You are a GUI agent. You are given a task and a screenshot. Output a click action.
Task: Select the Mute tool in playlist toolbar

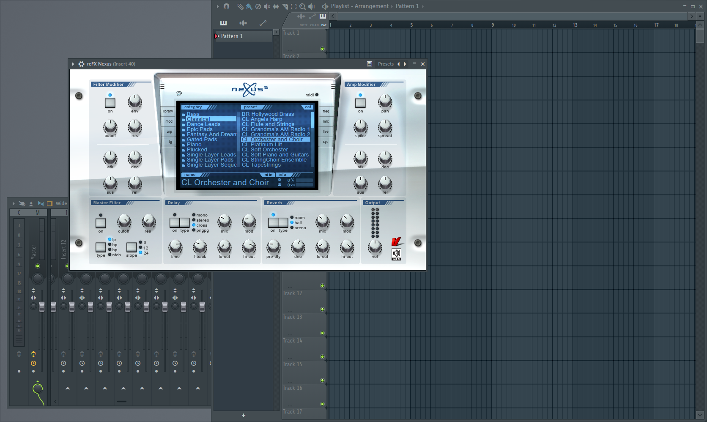click(x=267, y=6)
